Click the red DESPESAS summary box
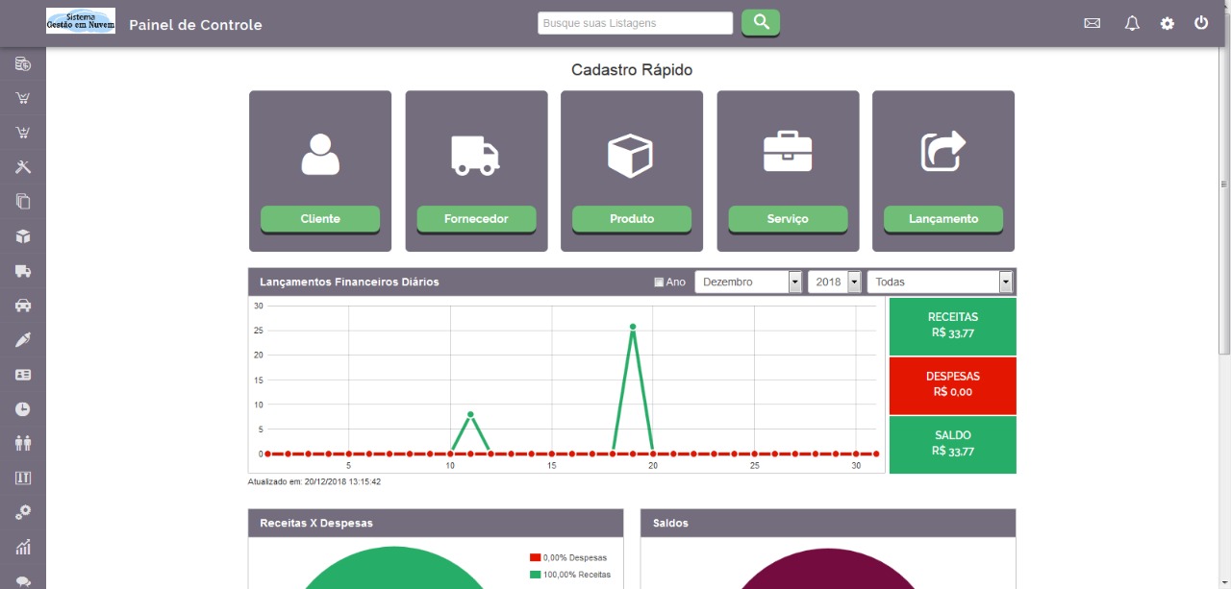The image size is (1231, 589). (x=952, y=385)
